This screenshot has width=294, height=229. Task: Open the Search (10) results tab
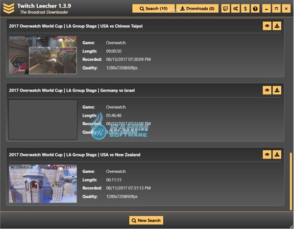coord(153,9)
